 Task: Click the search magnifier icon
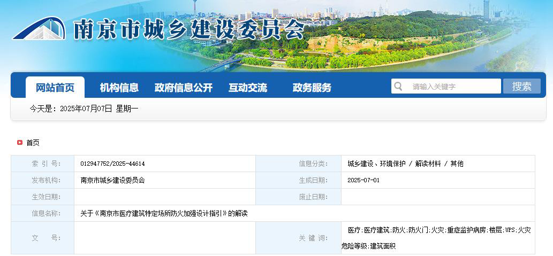(x=398, y=86)
